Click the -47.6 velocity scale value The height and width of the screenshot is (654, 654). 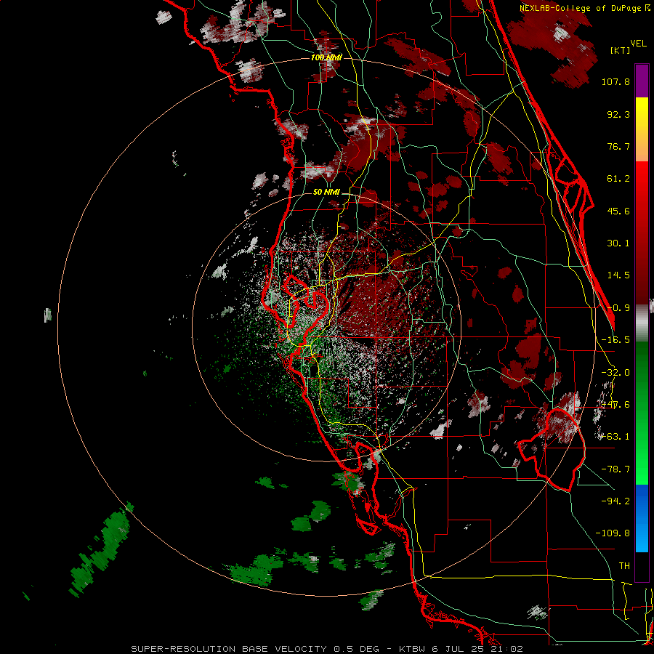point(615,405)
